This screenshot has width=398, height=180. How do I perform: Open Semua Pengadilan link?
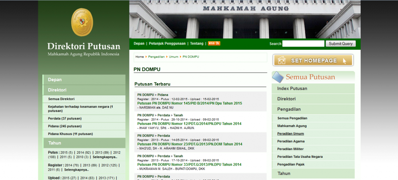click(292, 118)
